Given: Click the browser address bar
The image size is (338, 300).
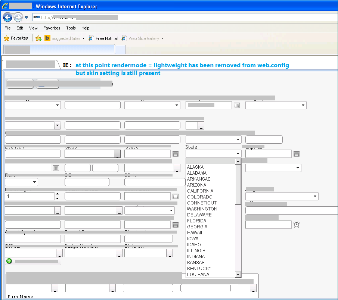Looking at the screenshot, I should point(185,18).
